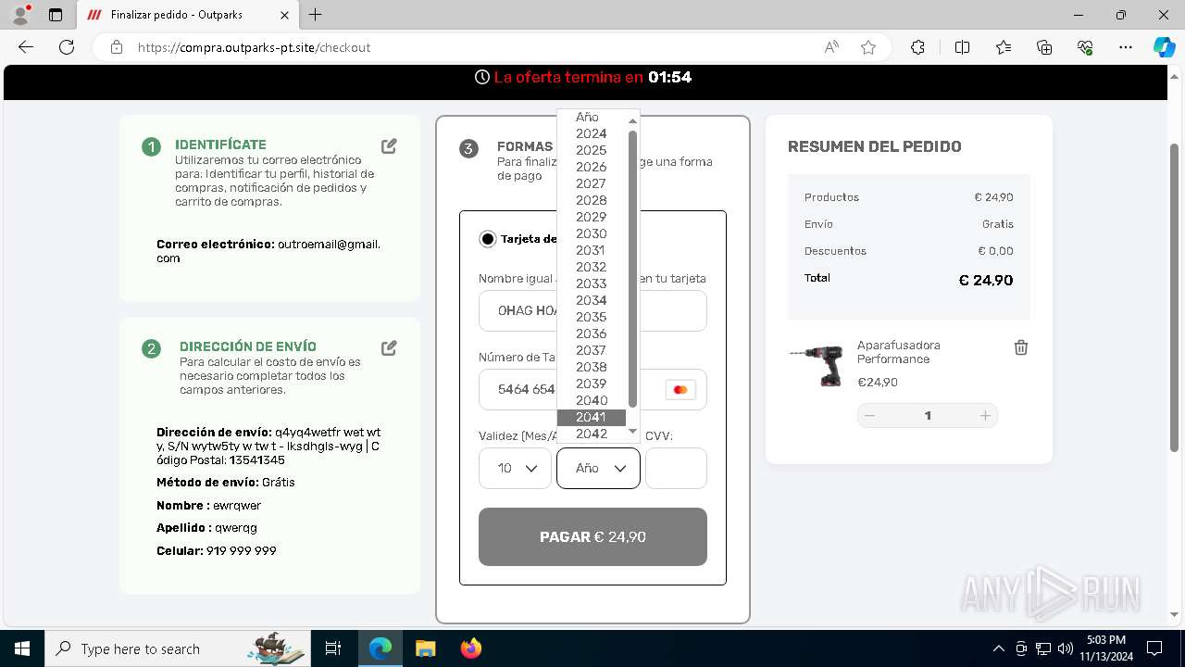1185x667 pixels.
Task: Increase product quantity with plus button
Action: coord(986,416)
